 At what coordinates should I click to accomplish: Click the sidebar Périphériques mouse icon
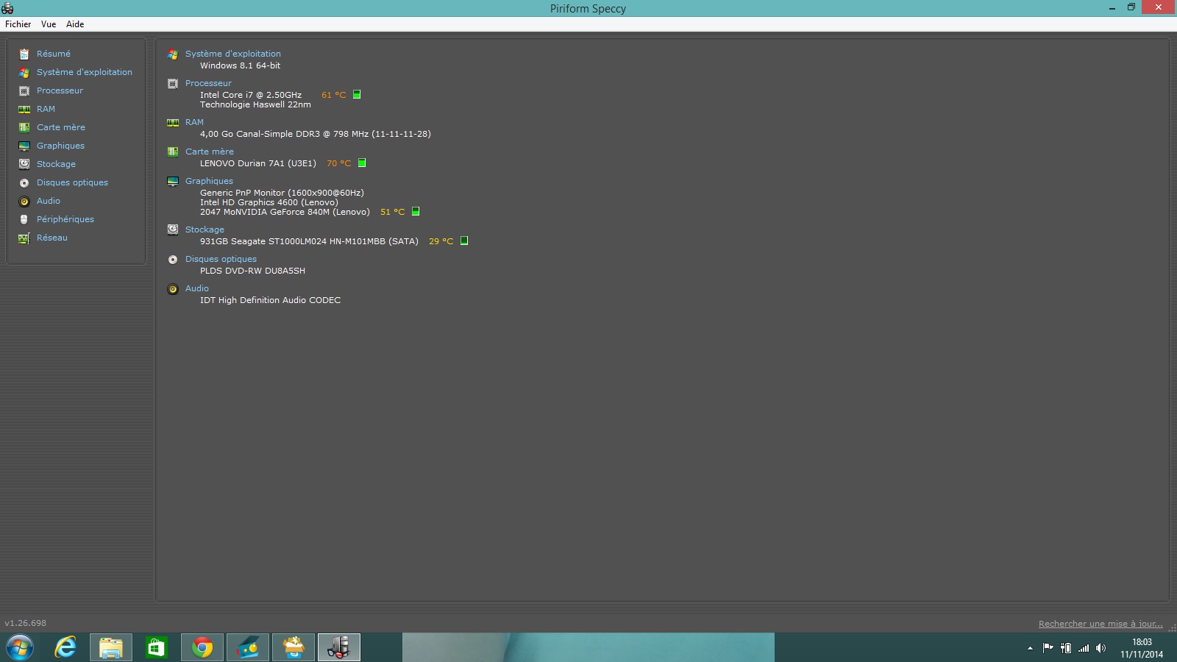point(24,219)
